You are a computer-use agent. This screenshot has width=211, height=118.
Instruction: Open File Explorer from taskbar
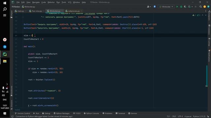[x=5, y=61]
